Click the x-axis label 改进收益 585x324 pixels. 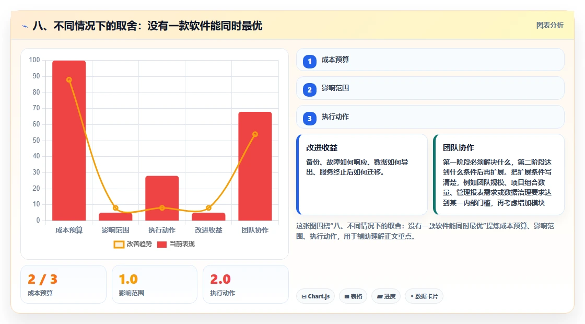(x=208, y=230)
